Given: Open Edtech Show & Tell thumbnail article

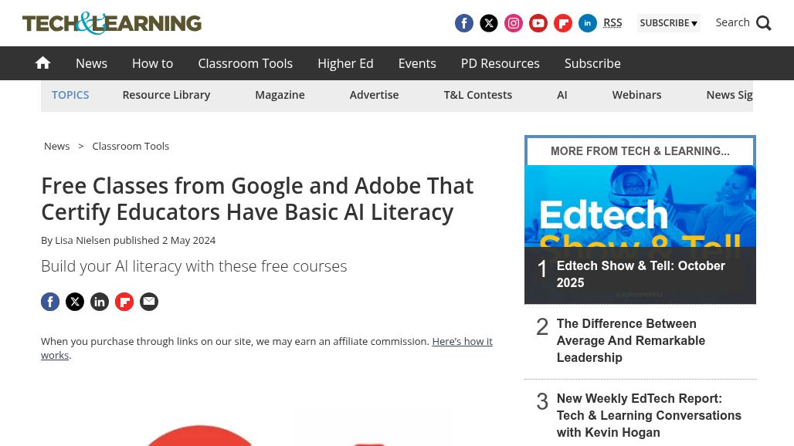Looking at the screenshot, I should (x=640, y=224).
